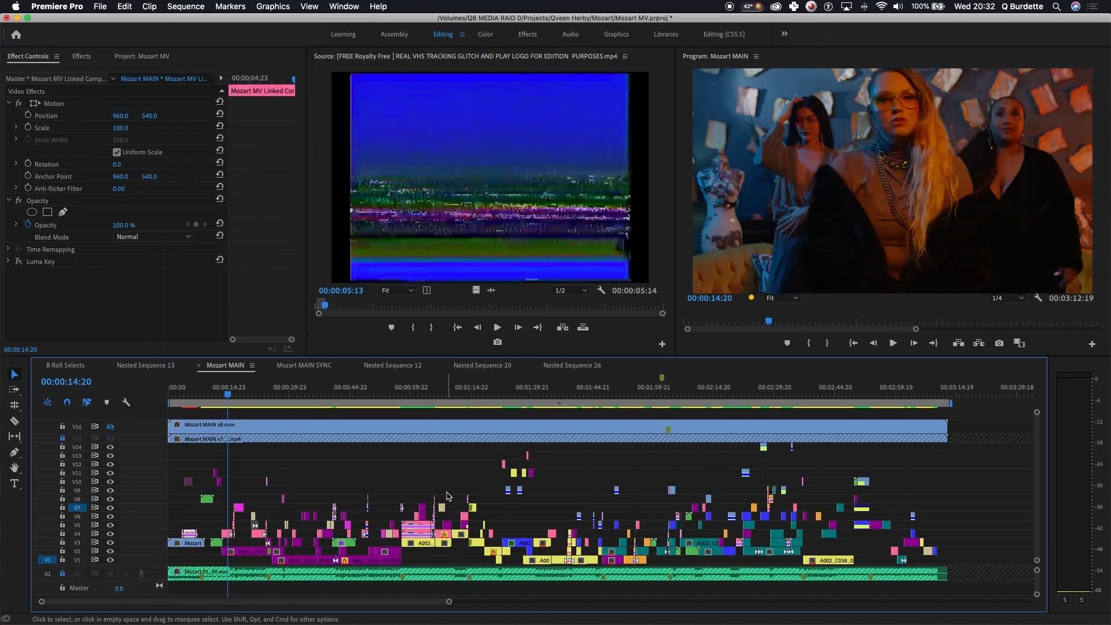
Task: Toggle Position animation stopwatch
Action: pos(28,115)
